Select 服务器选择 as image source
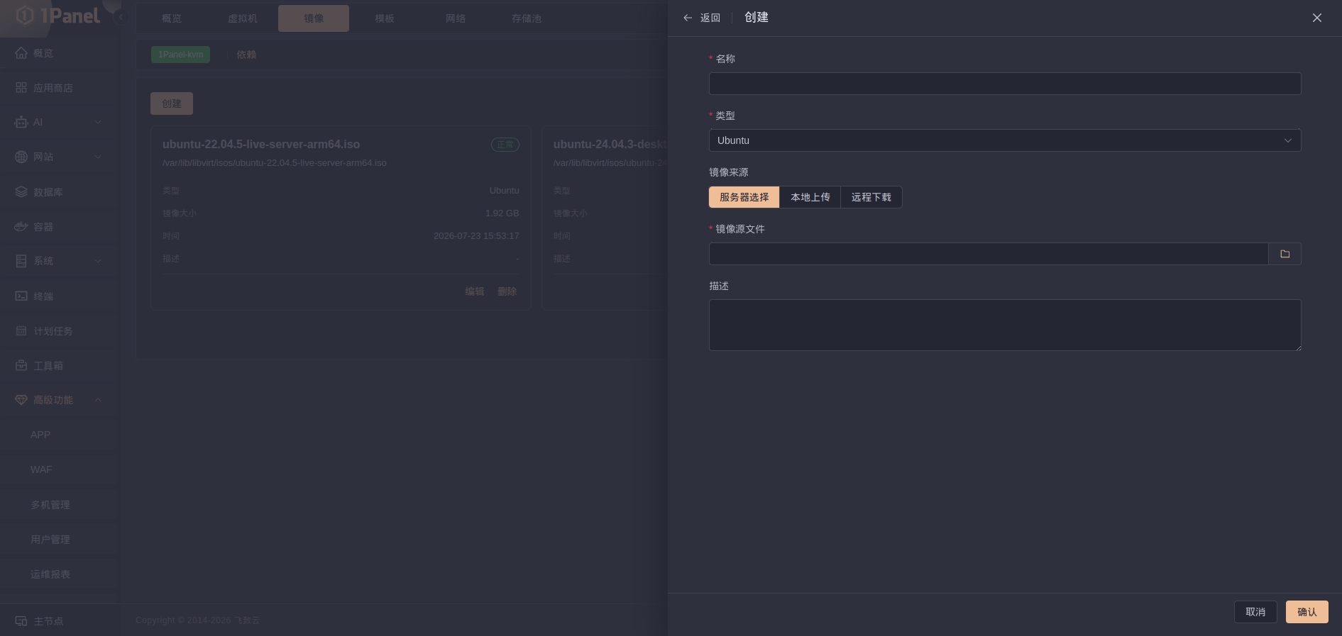Screen dimensions: 1342x636 pos(744,197)
